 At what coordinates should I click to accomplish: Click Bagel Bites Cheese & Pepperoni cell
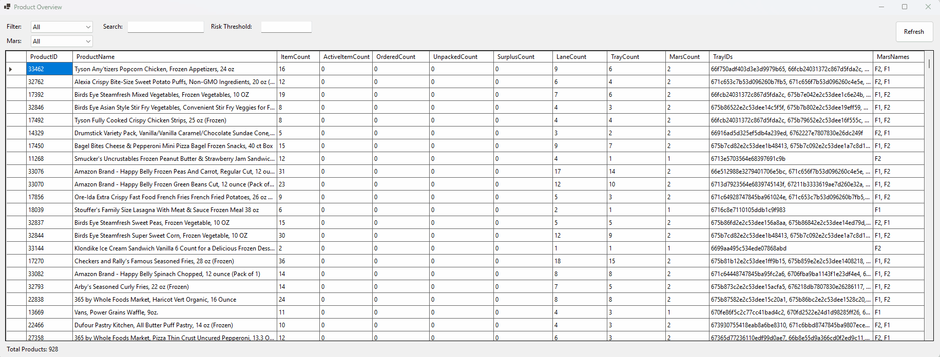point(175,146)
